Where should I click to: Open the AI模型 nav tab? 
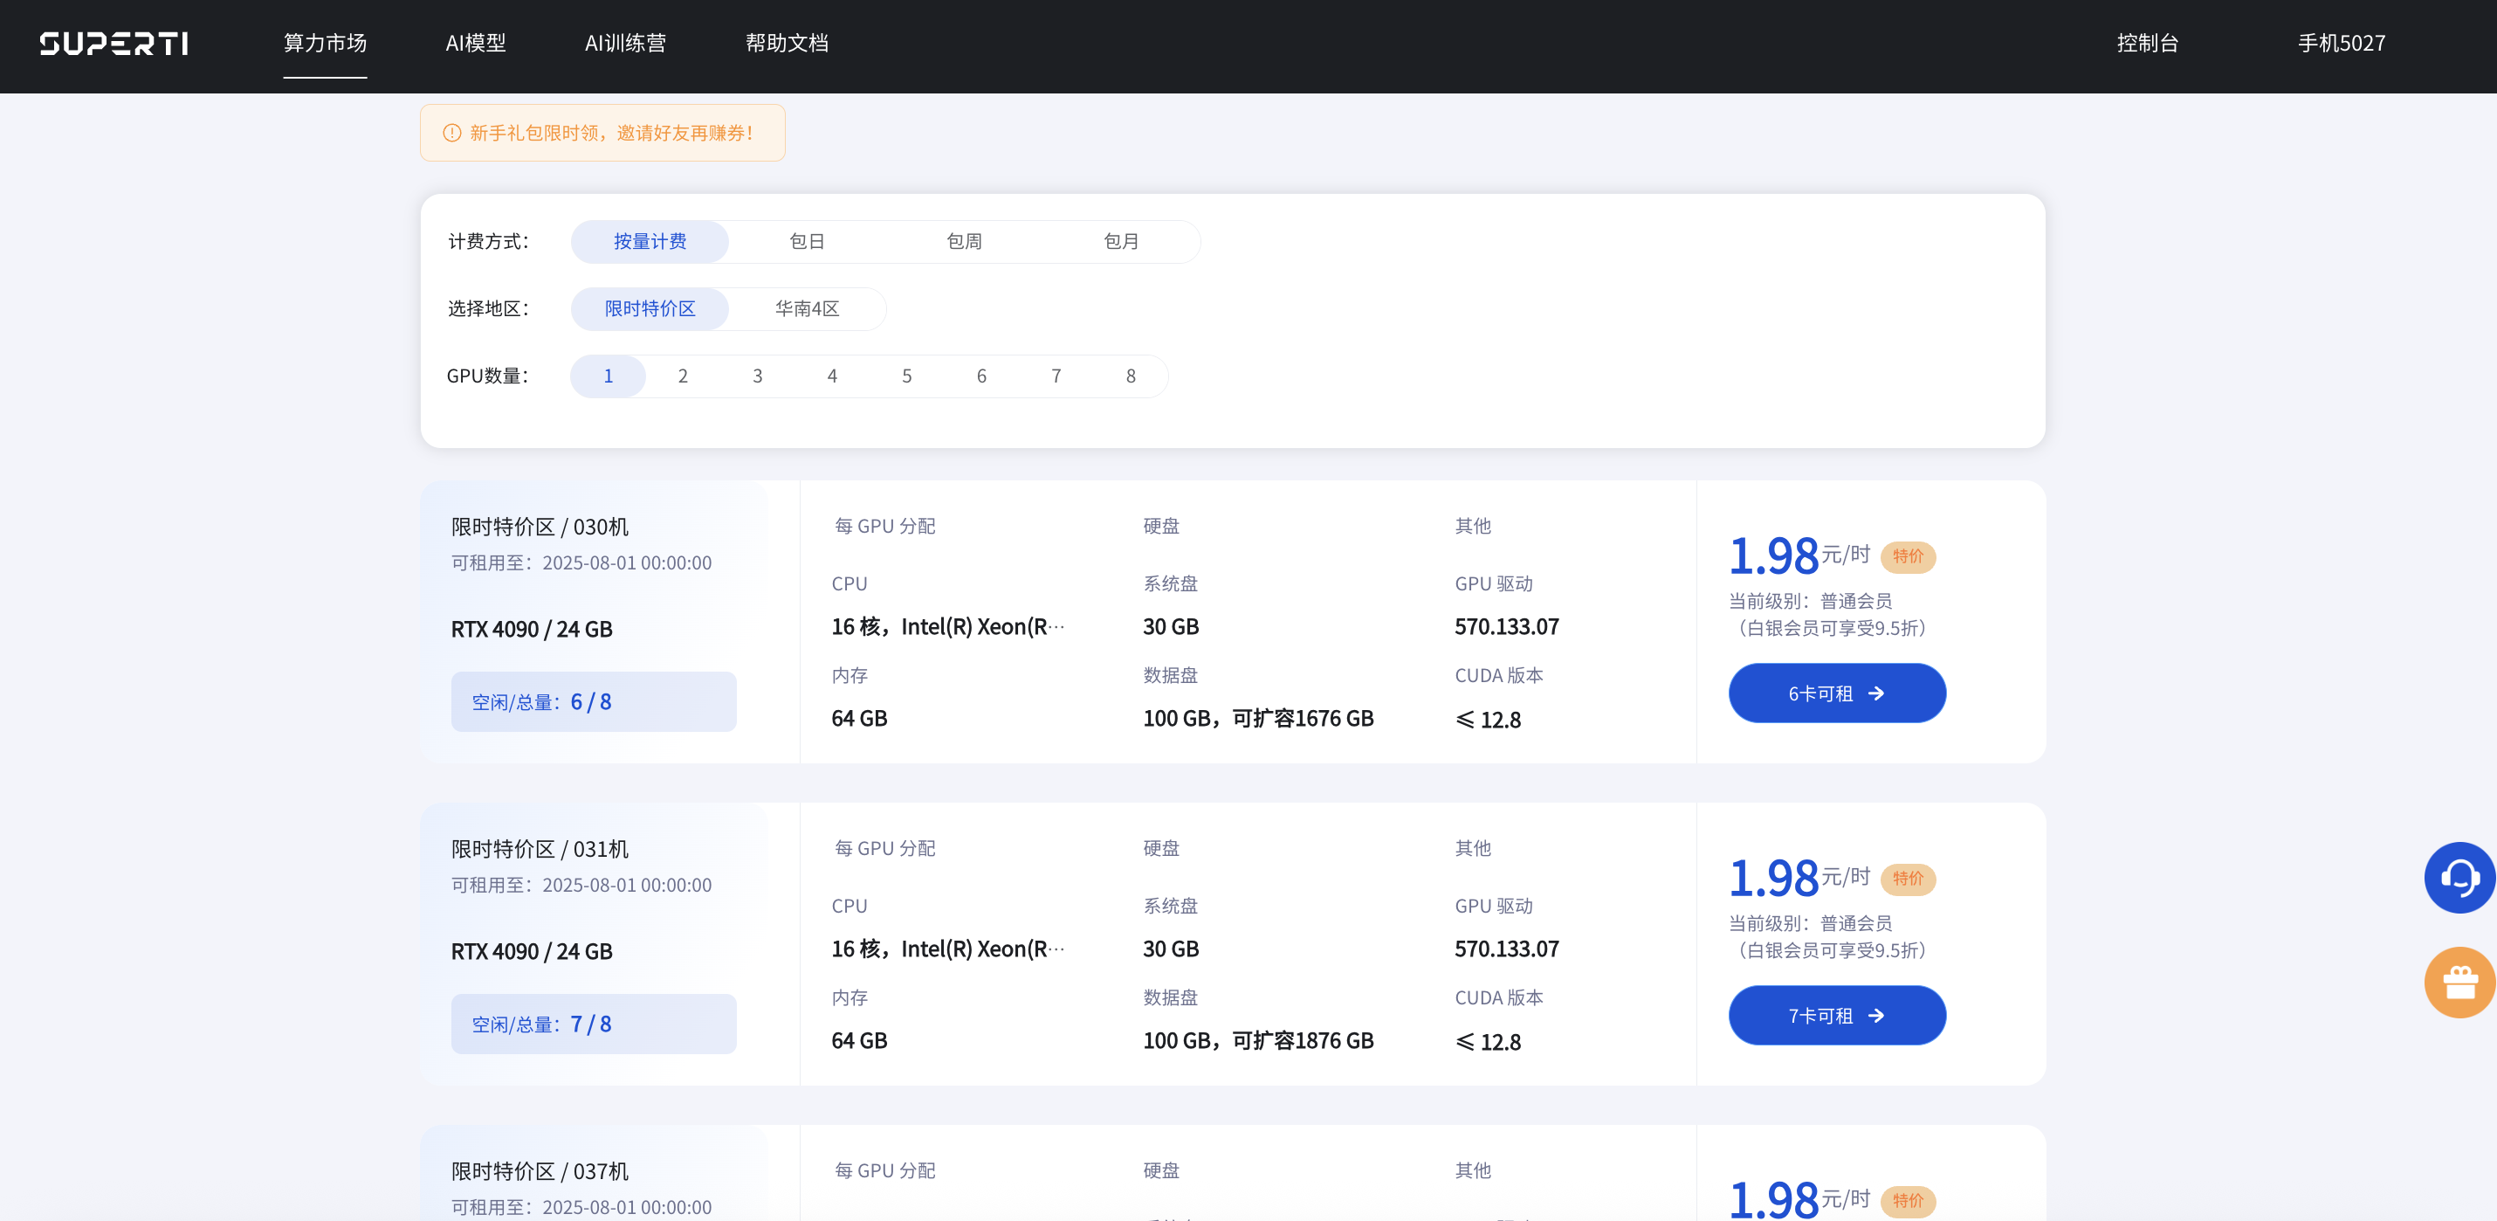[475, 44]
